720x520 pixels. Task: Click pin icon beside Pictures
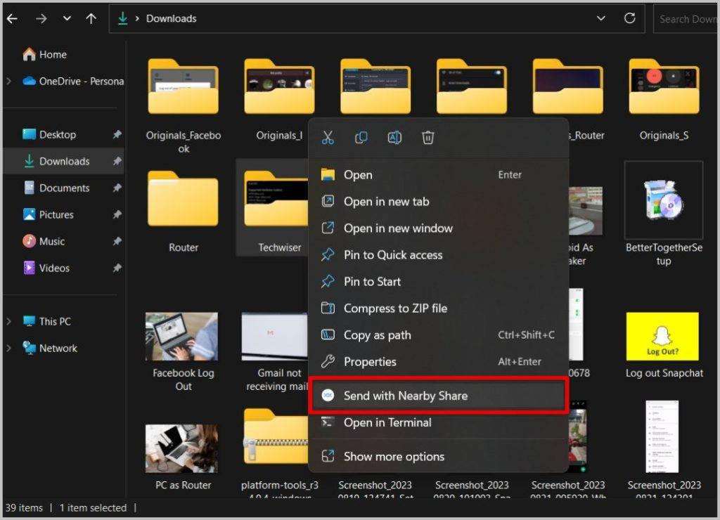(117, 214)
